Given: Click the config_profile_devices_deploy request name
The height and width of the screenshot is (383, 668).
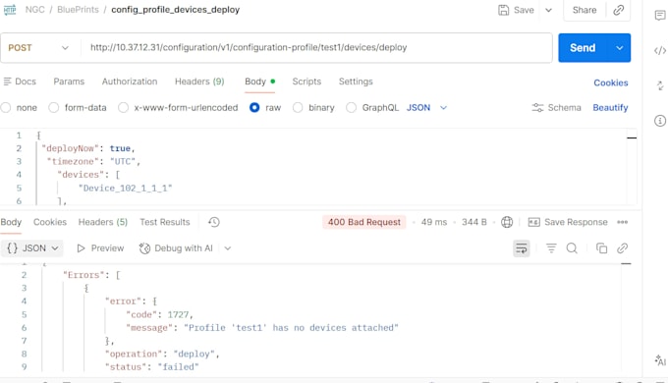Looking at the screenshot, I should click(x=176, y=10).
